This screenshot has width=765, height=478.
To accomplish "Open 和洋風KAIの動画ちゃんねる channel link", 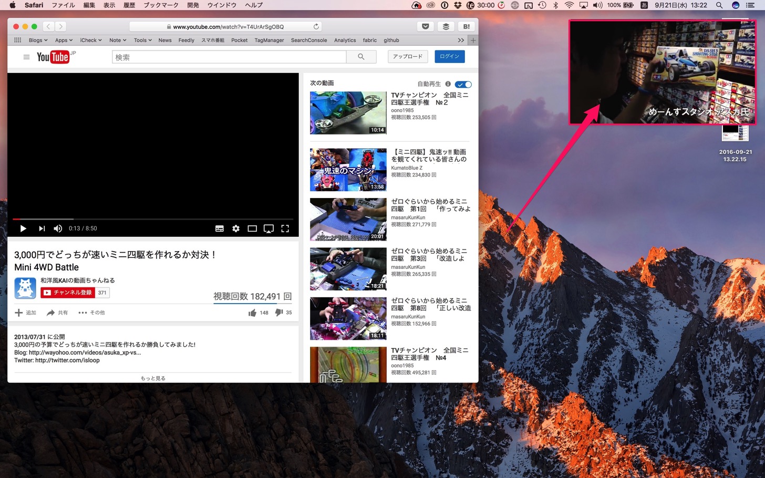I will click(x=78, y=280).
